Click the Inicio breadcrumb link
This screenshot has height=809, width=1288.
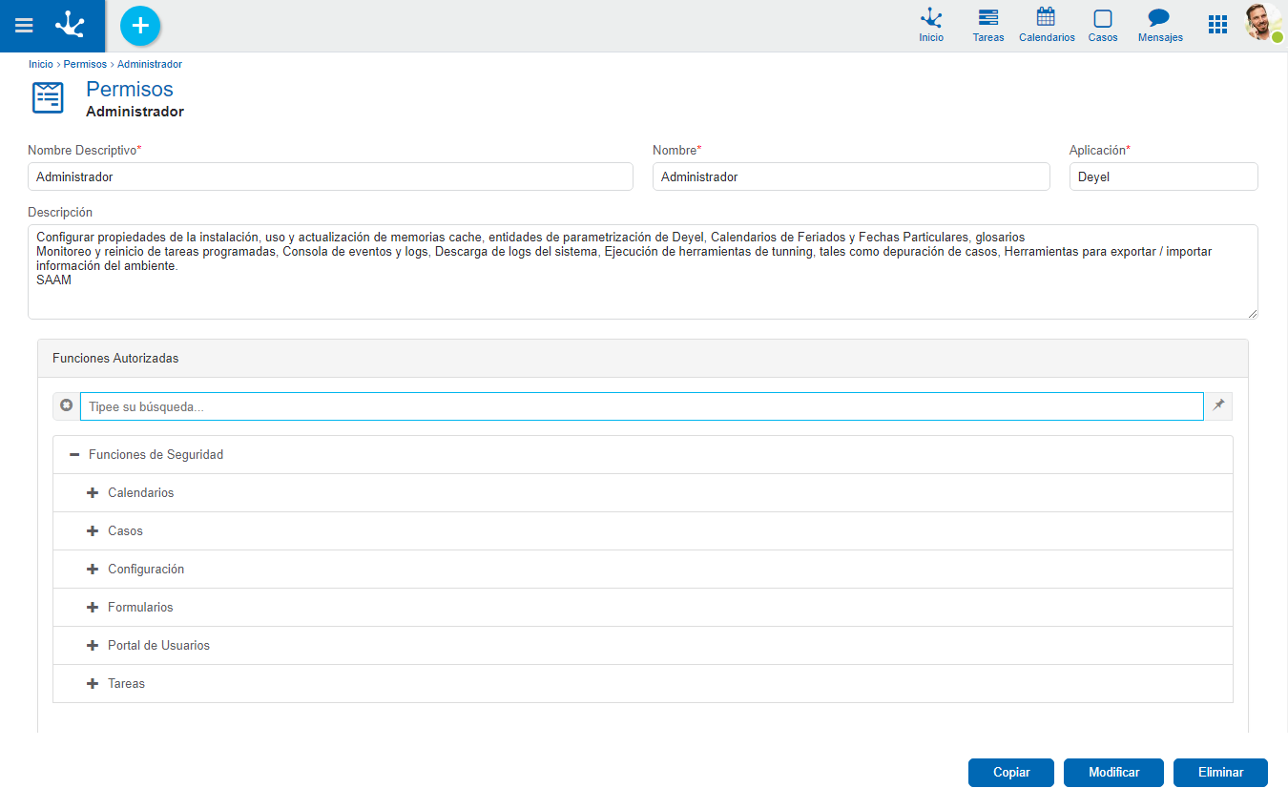[41, 64]
